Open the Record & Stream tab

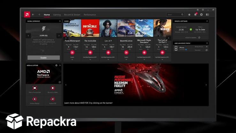(72, 15)
